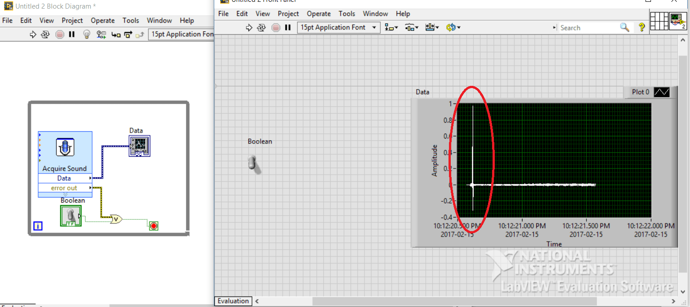Pause execution using the toolbar pause icon

click(288, 27)
